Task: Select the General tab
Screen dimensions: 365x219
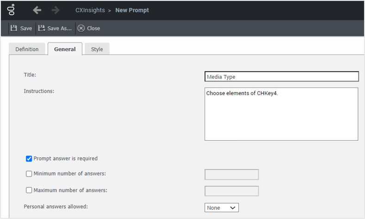Action: point(65,49)
